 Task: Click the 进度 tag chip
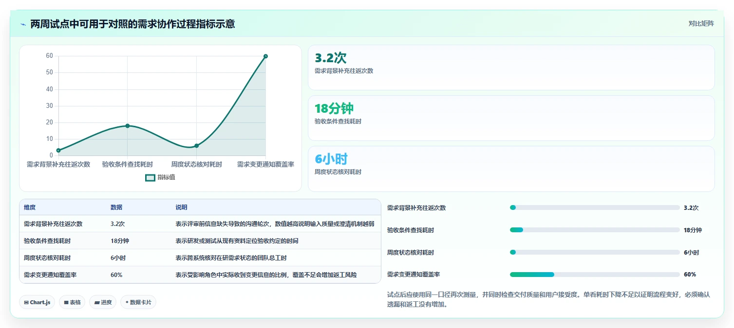tap(103, 302)
